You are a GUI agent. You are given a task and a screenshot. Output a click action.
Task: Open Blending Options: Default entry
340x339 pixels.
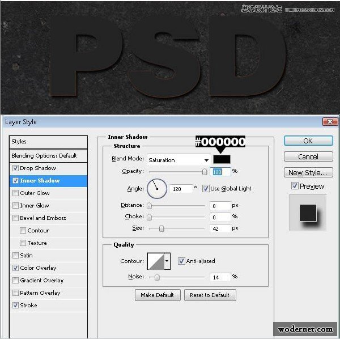click(48, 156)
